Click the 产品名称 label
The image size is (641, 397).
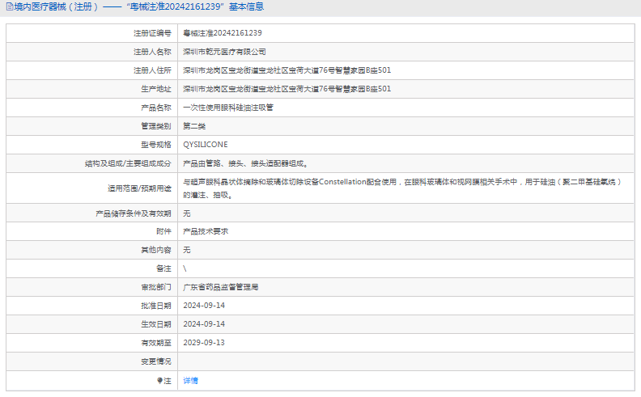point(156,108)
